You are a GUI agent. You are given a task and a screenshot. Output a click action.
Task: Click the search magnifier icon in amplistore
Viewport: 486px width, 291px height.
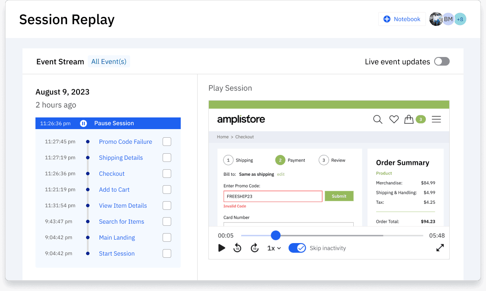pyautogui.click(x=377, y=120)
